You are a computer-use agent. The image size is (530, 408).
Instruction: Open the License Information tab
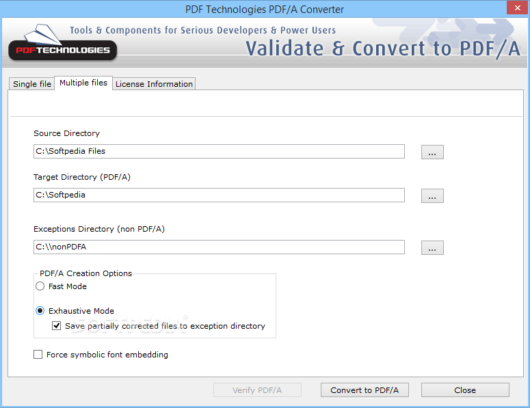coord(154,84)
